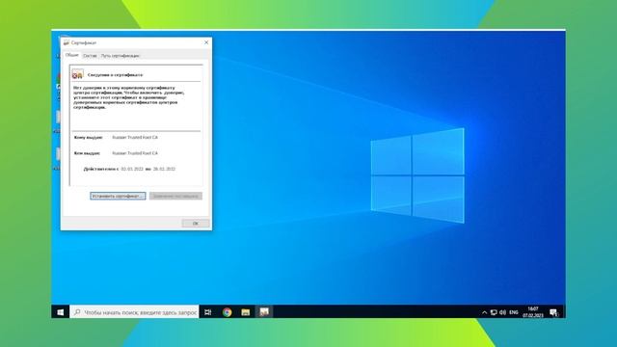The image size is (617, 347).
Task: Click the Сведения о сертификате heading
Action: coord(115,75)
